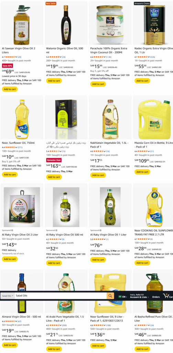Add Al Sawsan Virgin Olive Oil to cart

[10, 89]
